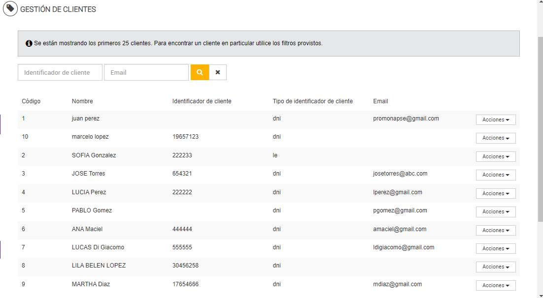Image resolution: width=543 pixels, height=298 pixels.
Task: Show Acciones menu for MARTHA Diaz
Action: 496,286
